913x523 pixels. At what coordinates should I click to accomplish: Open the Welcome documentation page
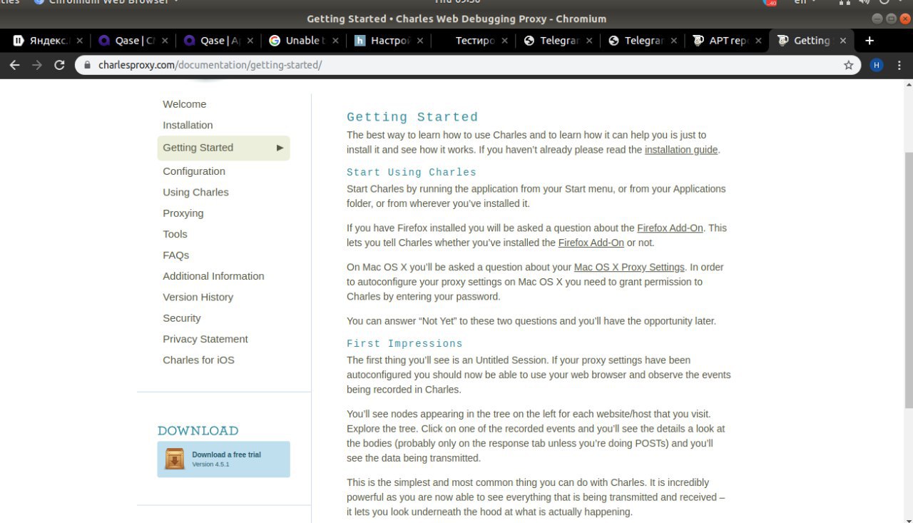coord(184,104)
